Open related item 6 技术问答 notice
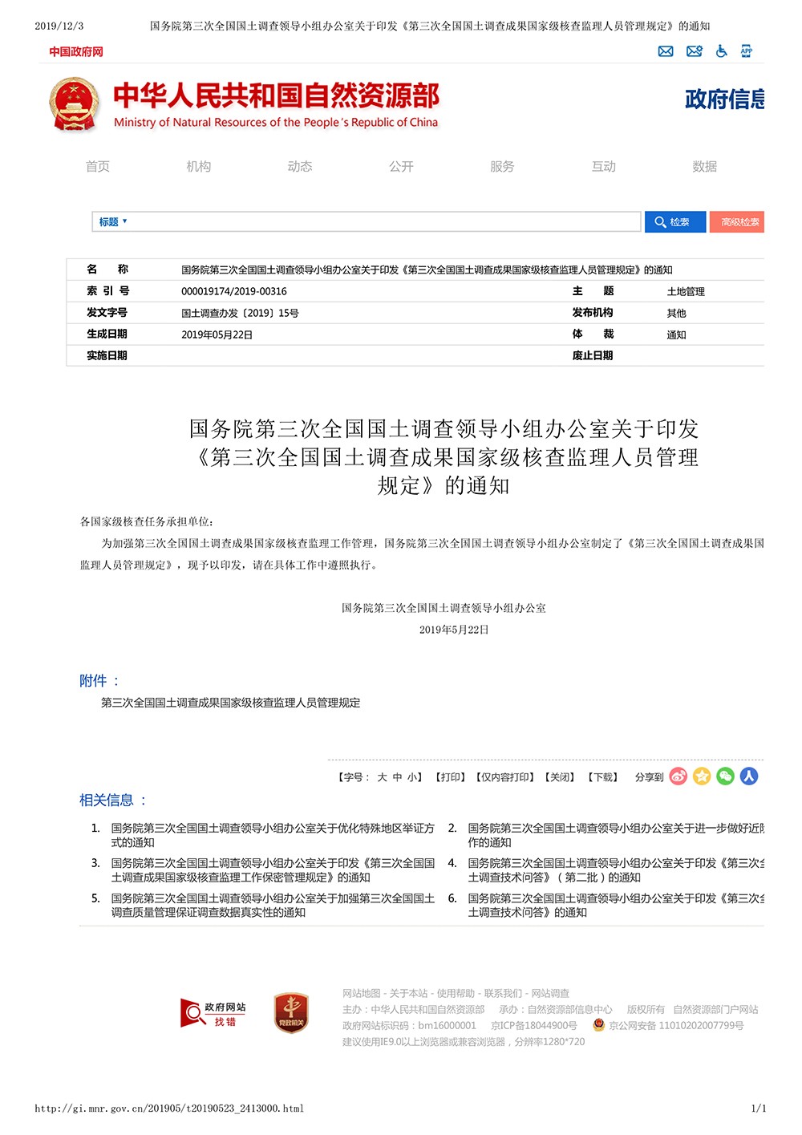802x1135 pixels. pos(616,906)
